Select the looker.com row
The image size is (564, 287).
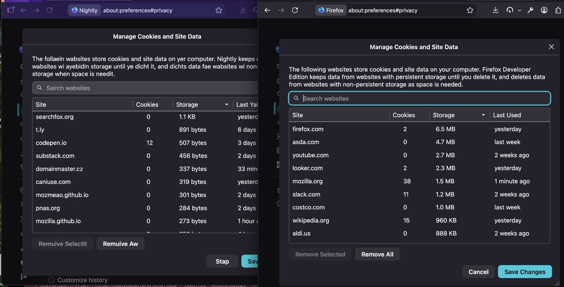click(x=419, y=168)
